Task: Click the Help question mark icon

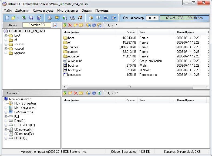Action: click(x=106, y=18)
